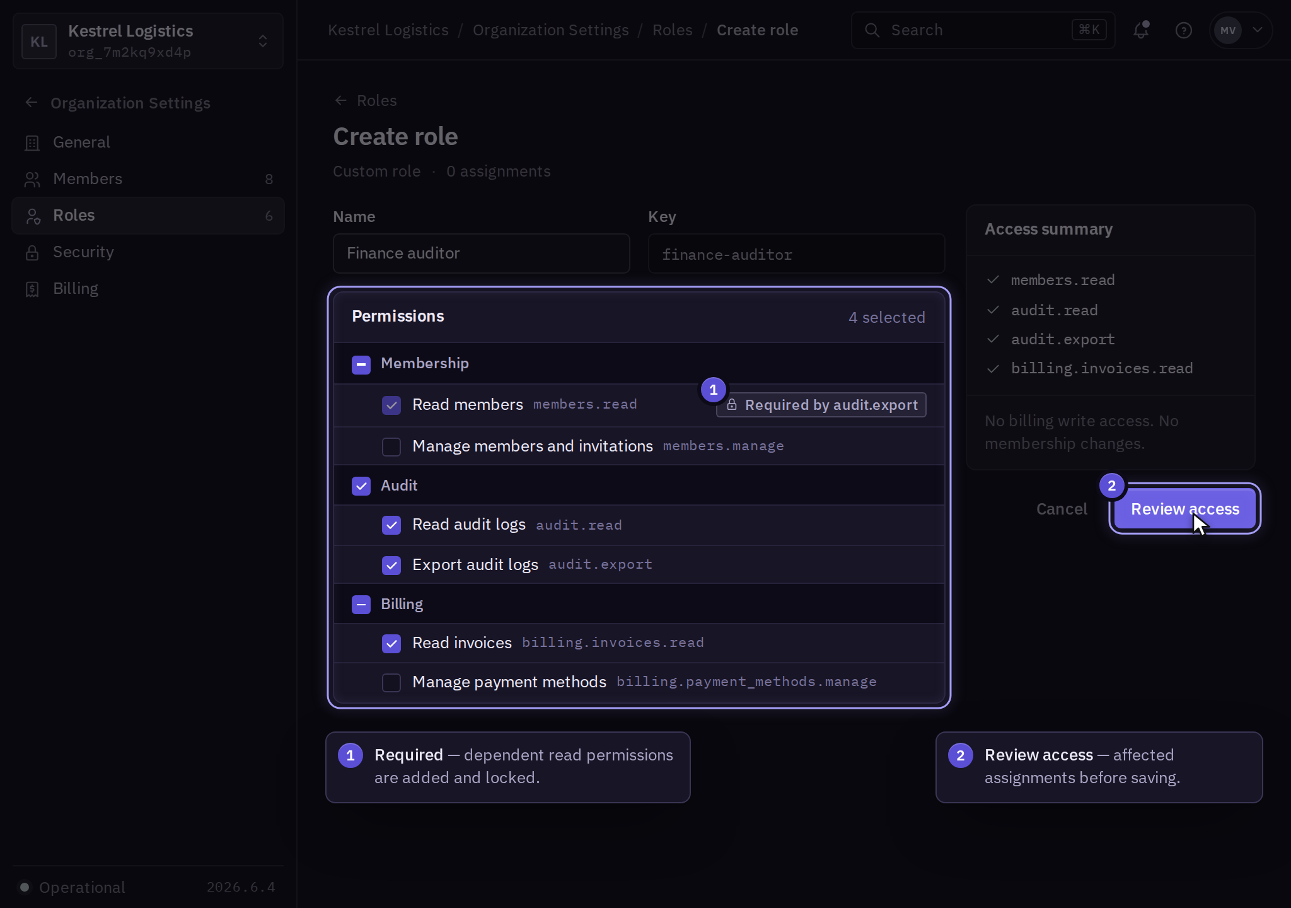The width and height of the screenshot is (1291, 908).
Task: Click the MV user avatar
Action: [1227, 30]
